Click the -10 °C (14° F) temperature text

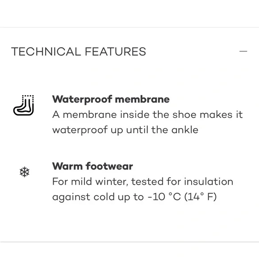point(182,197)
